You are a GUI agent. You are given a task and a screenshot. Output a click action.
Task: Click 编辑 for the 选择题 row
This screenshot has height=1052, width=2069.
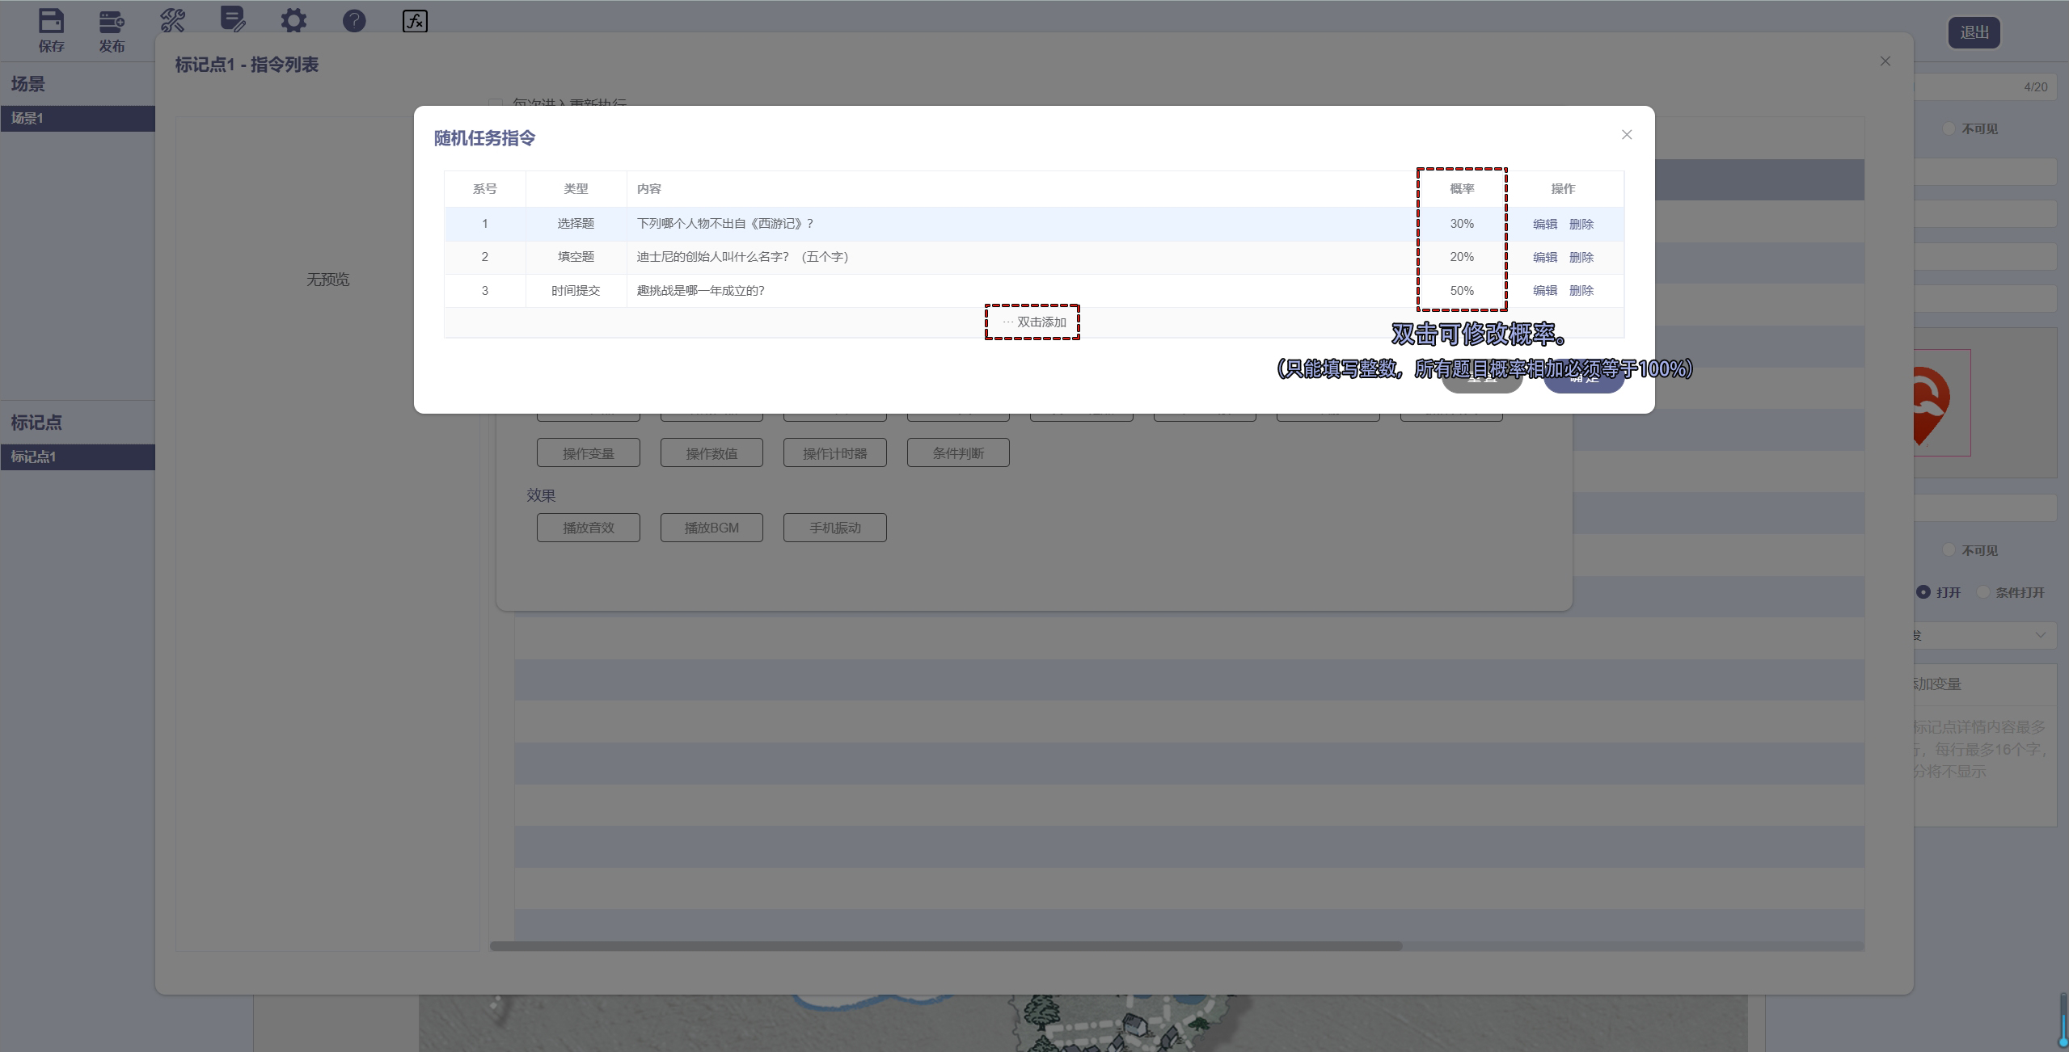(x=1544, y=225)
